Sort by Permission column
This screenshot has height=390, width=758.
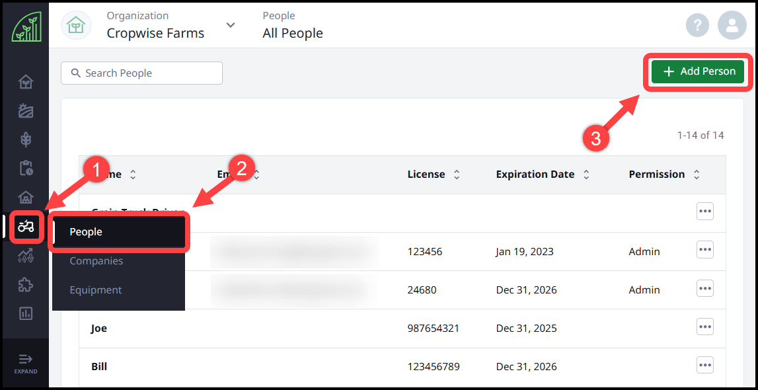coord(696,175)
